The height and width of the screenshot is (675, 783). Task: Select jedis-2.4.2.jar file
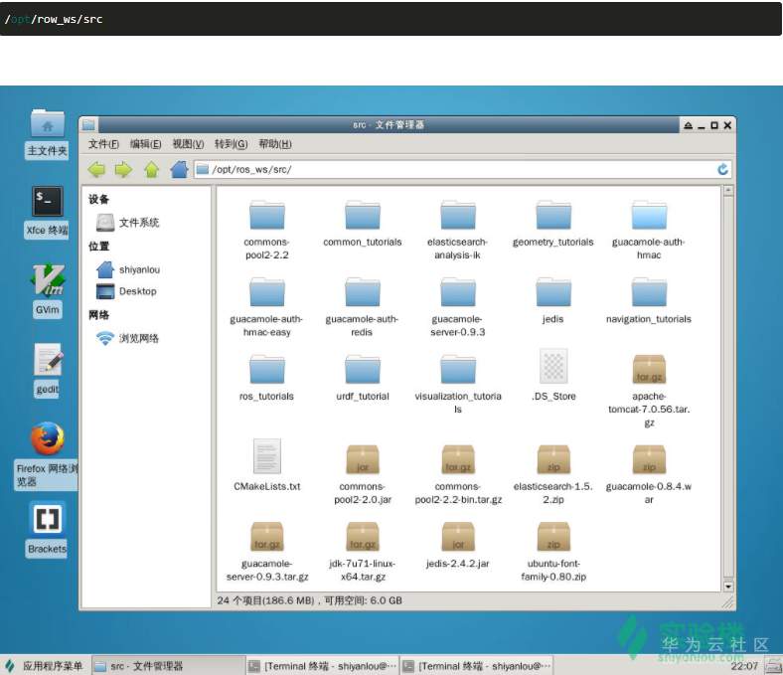click(x=458, y=546)
